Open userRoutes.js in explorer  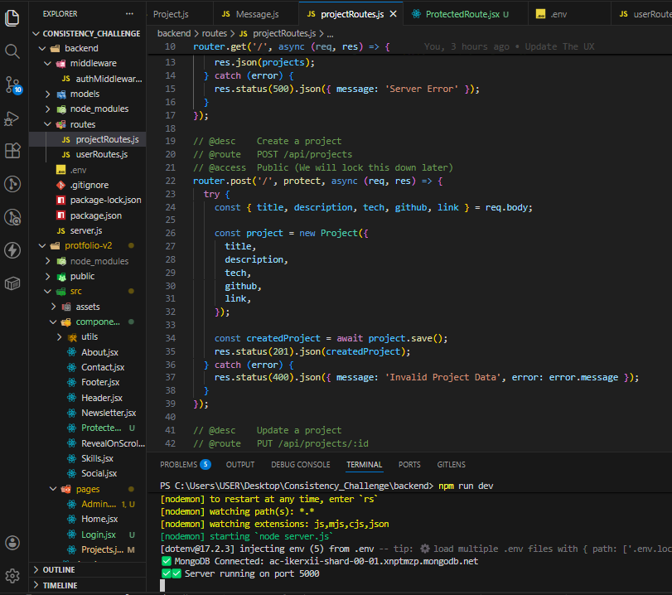[88, 154]
